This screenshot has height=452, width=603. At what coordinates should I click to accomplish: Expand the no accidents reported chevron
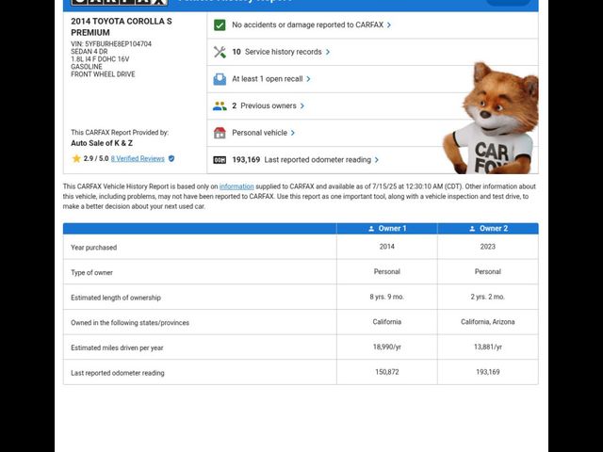pyautogui.click(x=389, y=25)
